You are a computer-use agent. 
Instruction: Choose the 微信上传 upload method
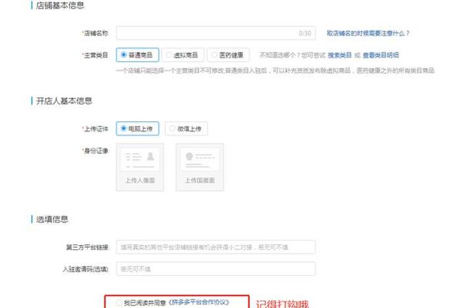tap(186, 128)
